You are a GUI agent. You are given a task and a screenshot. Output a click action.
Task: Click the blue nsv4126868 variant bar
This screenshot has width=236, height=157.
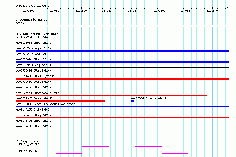[122, 107]
